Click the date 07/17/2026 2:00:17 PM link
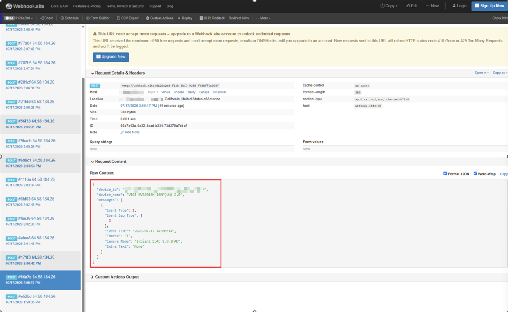The width and height of the screenshot is (508, 312). click(x=139, y=106)
